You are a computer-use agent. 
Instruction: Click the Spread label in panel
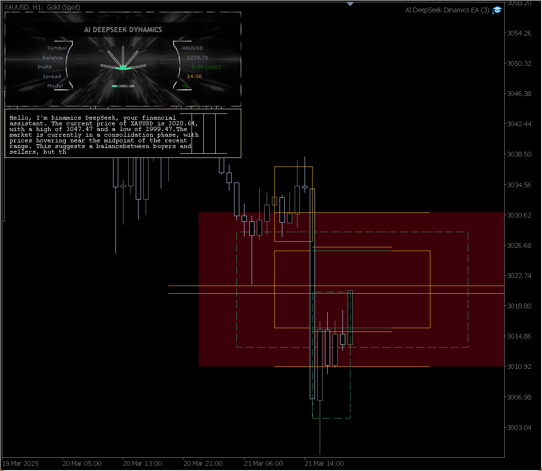coord(52,76)
